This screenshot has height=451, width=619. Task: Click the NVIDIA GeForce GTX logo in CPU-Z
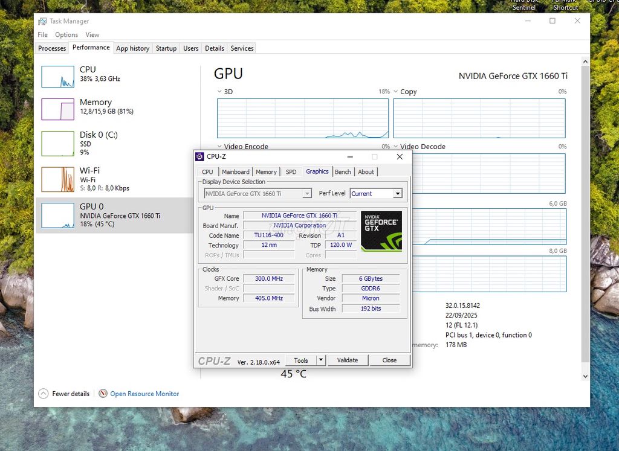pyautogui.click(x=381, y=231)
